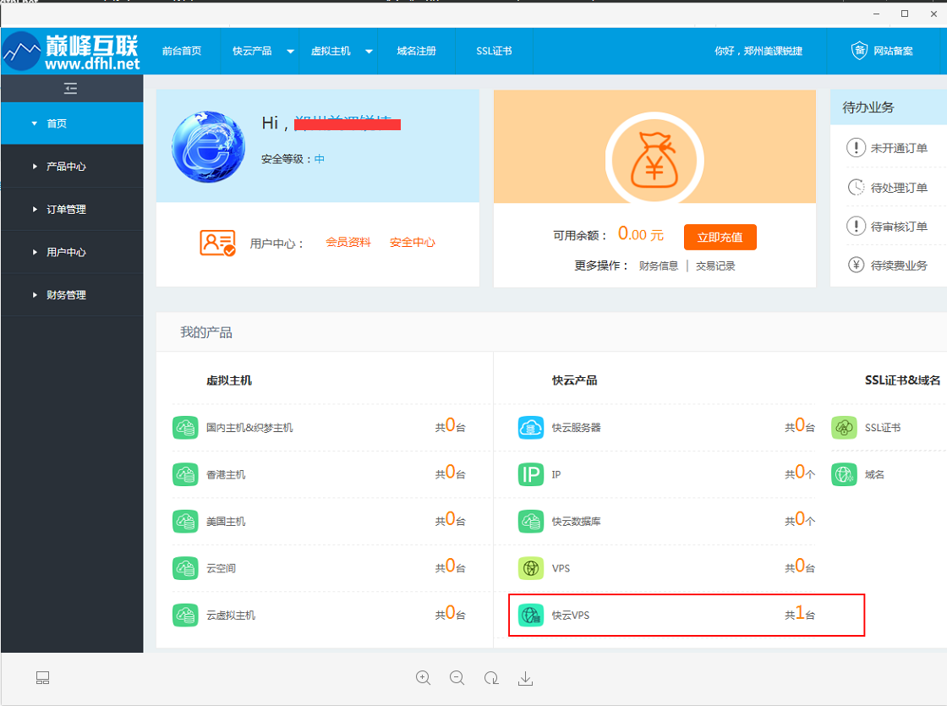The image size is (947, 706).
Task: Click 共0台 in the 快云服务器 row
Action: 800,426
